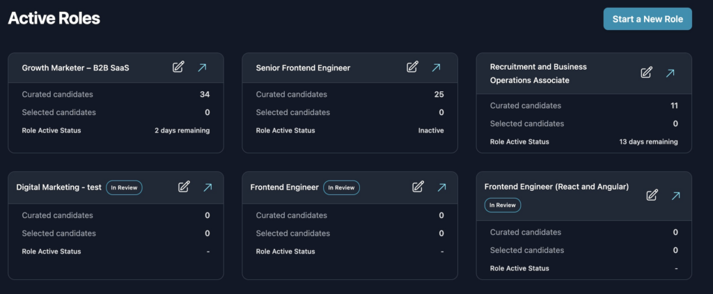Click In Review badge under React and Angular
713x294 pixels.
tap(503, 205)
